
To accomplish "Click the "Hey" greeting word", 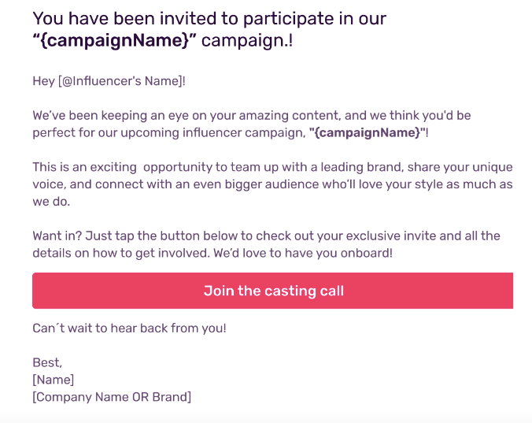I will coord(43,81).
